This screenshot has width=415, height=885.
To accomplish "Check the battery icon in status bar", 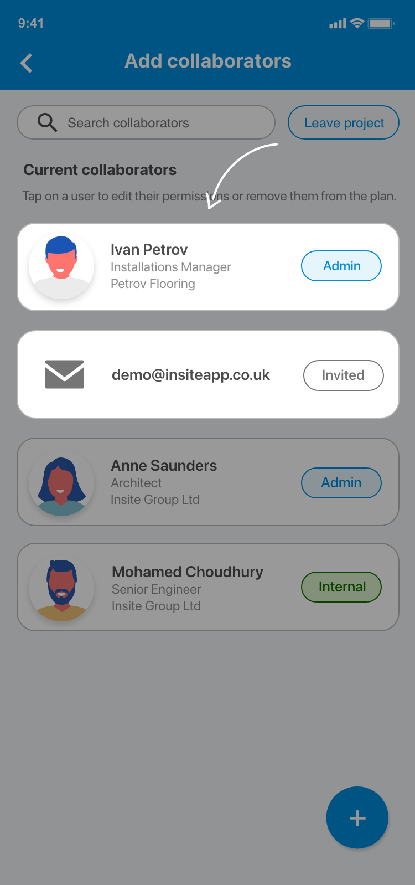I will coord(381,23).
